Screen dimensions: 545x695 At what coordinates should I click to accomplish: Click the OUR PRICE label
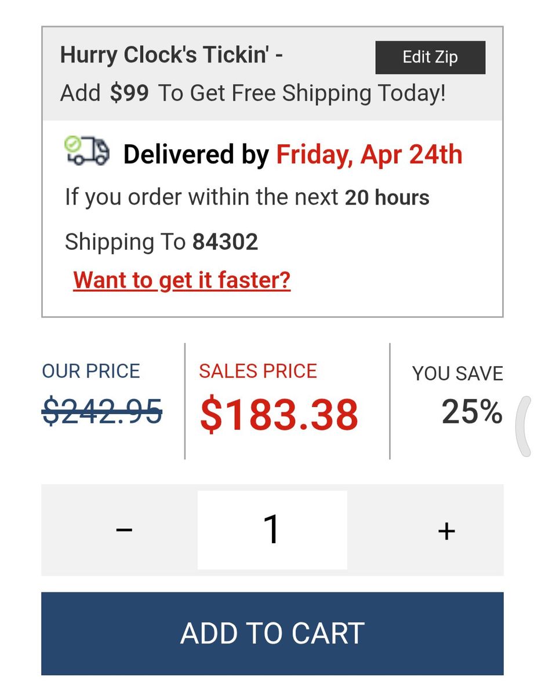91,371
